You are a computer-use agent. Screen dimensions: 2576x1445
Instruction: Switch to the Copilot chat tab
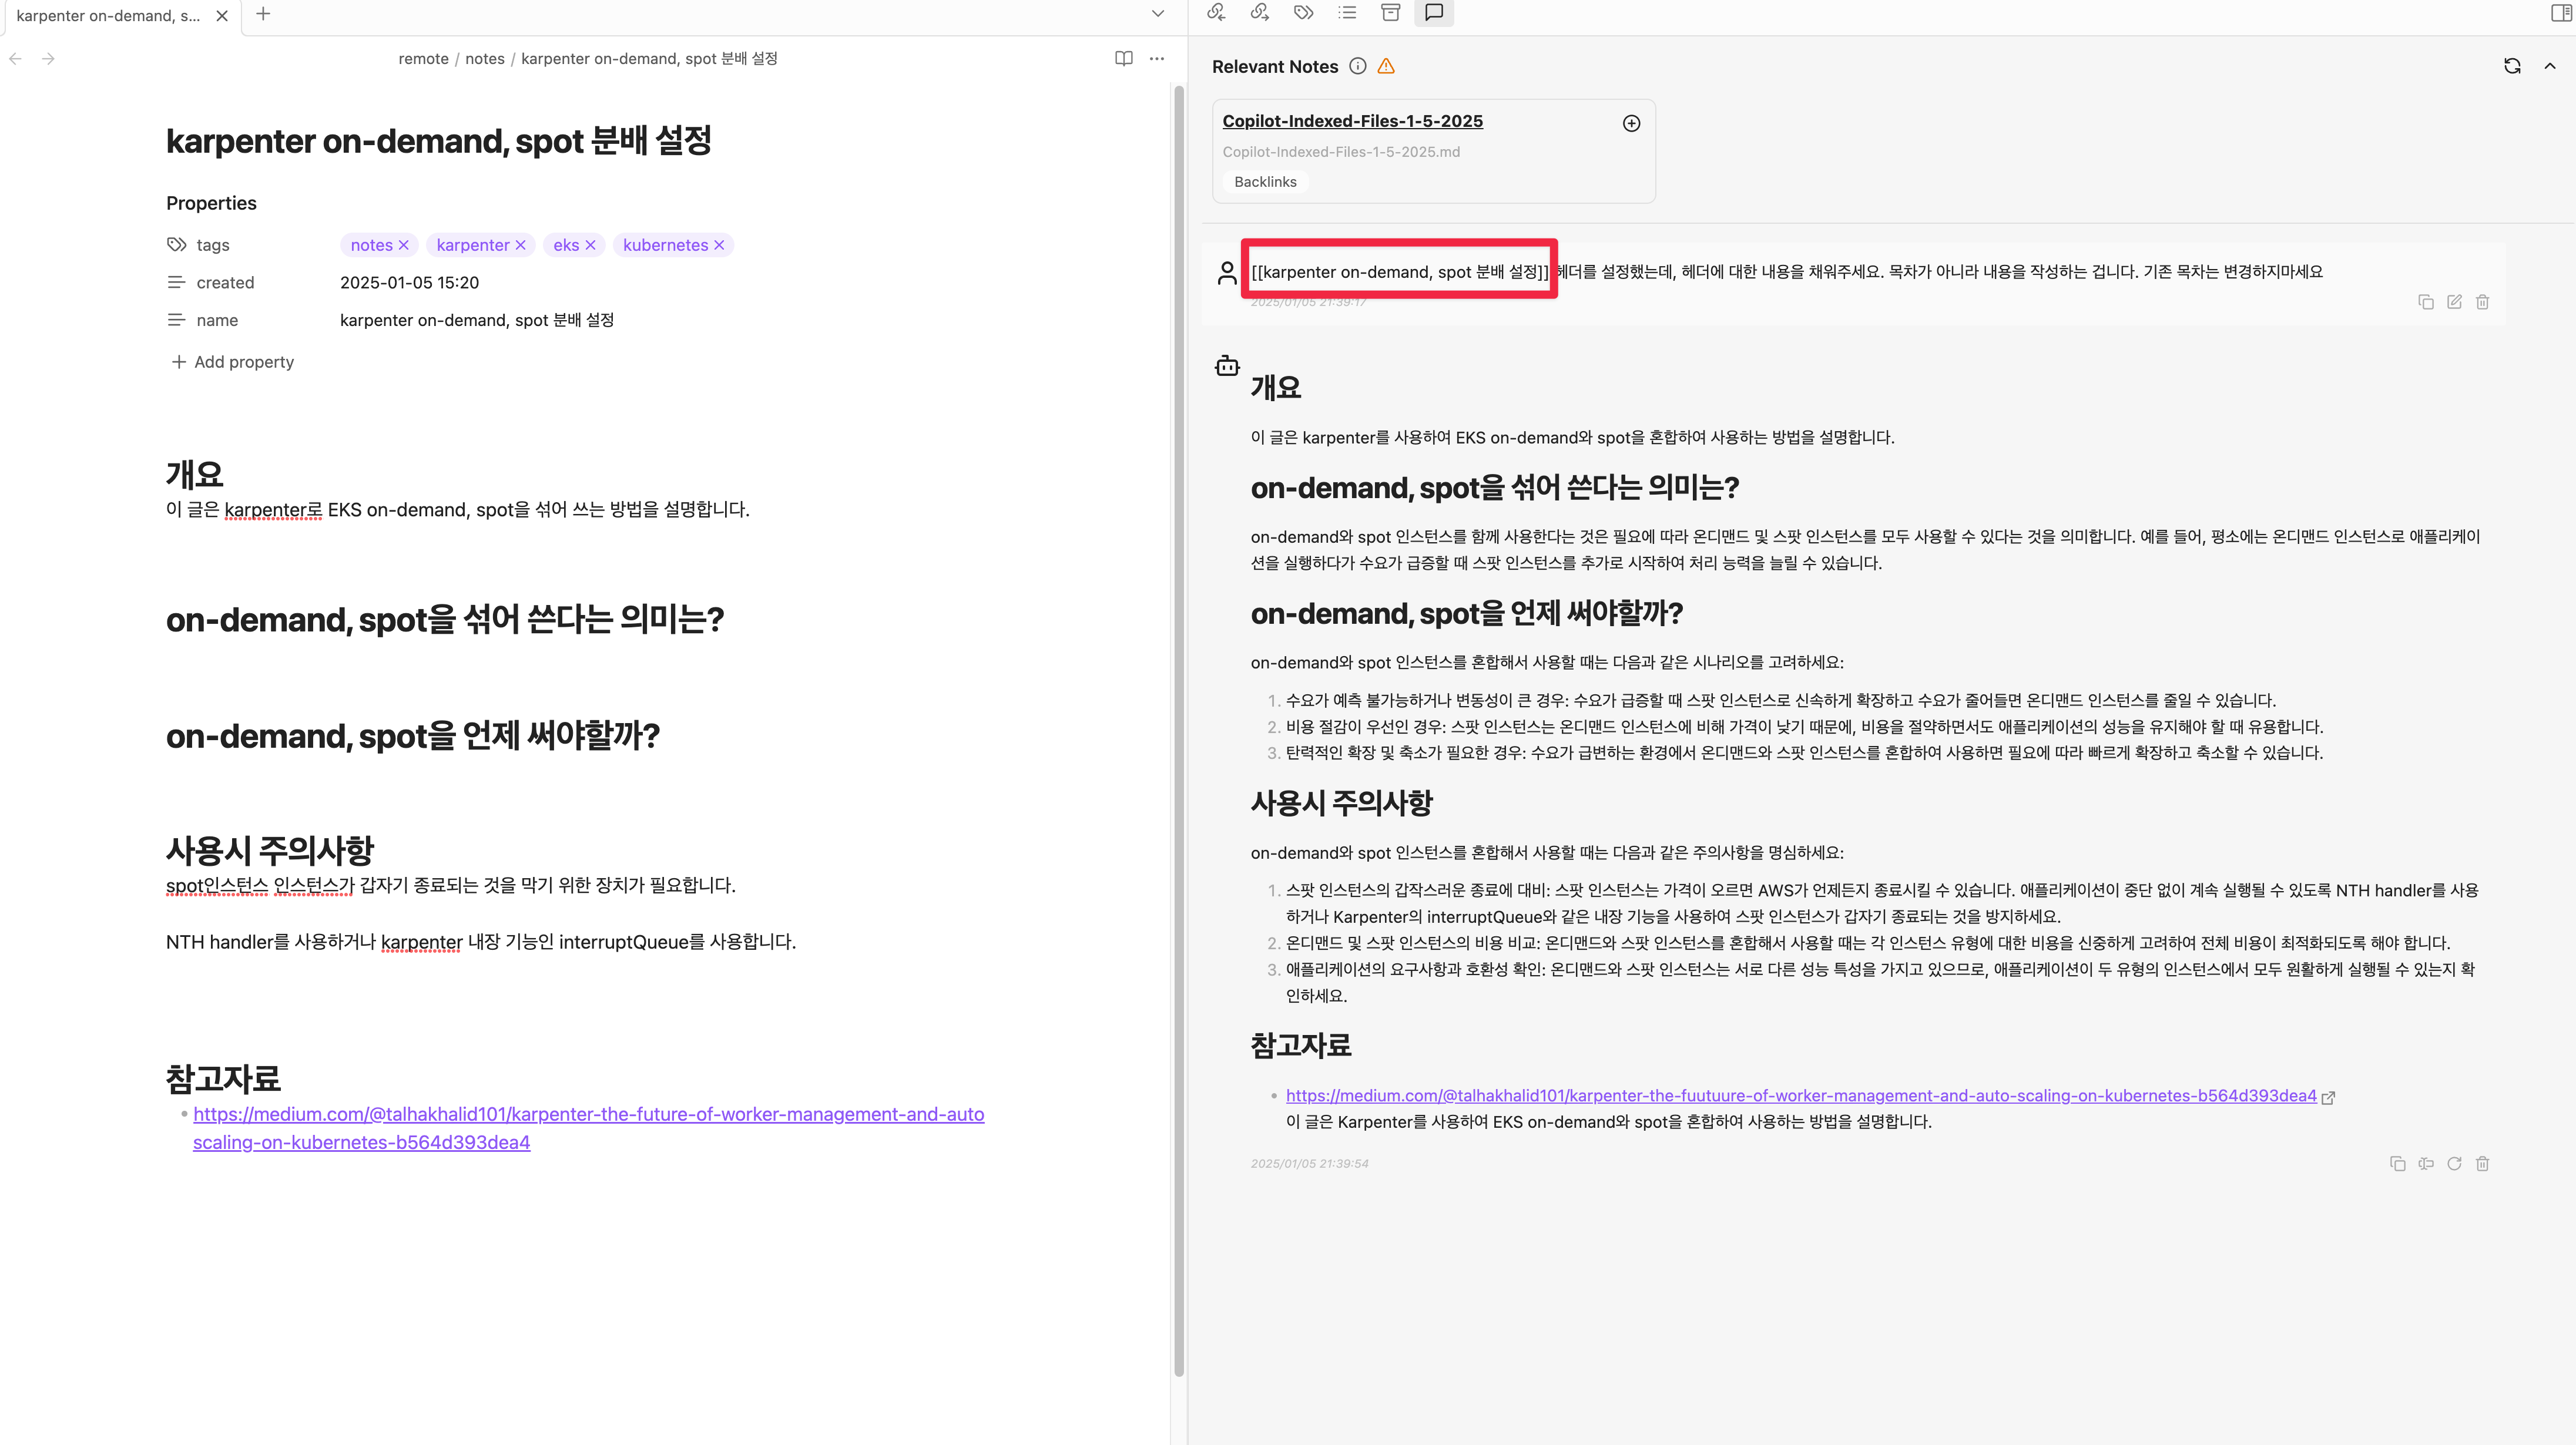pyautogui.click(x=1434, y=12)
